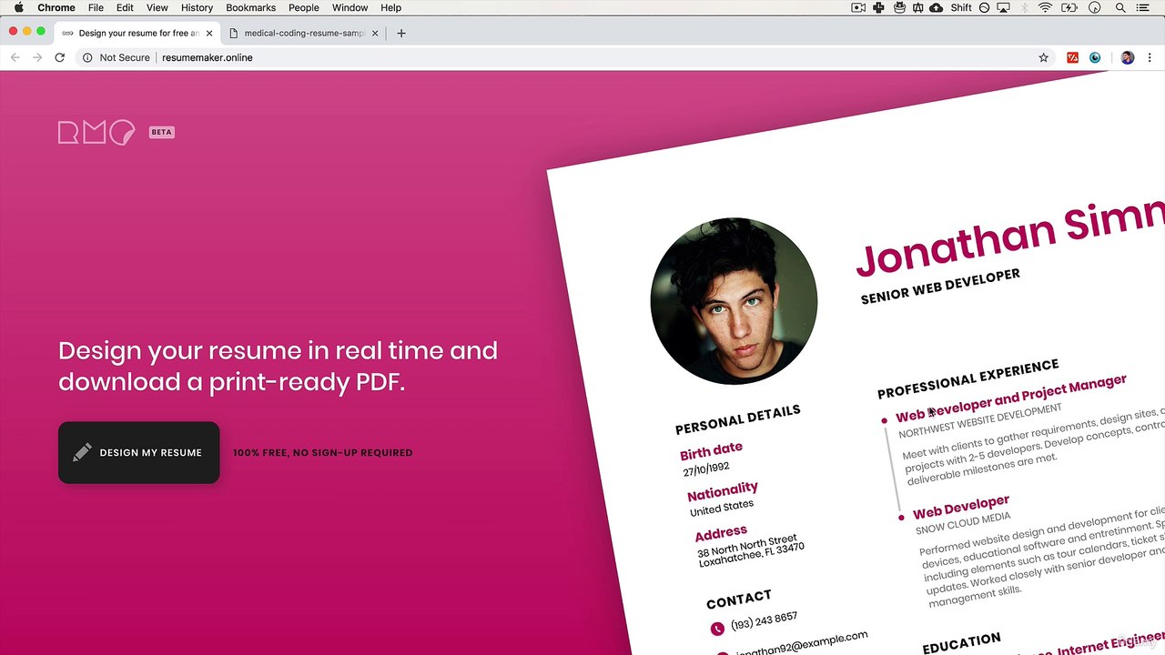Click the BETA badge next to the logo
The image size is (1165, 655).
[x=161, y=132]
